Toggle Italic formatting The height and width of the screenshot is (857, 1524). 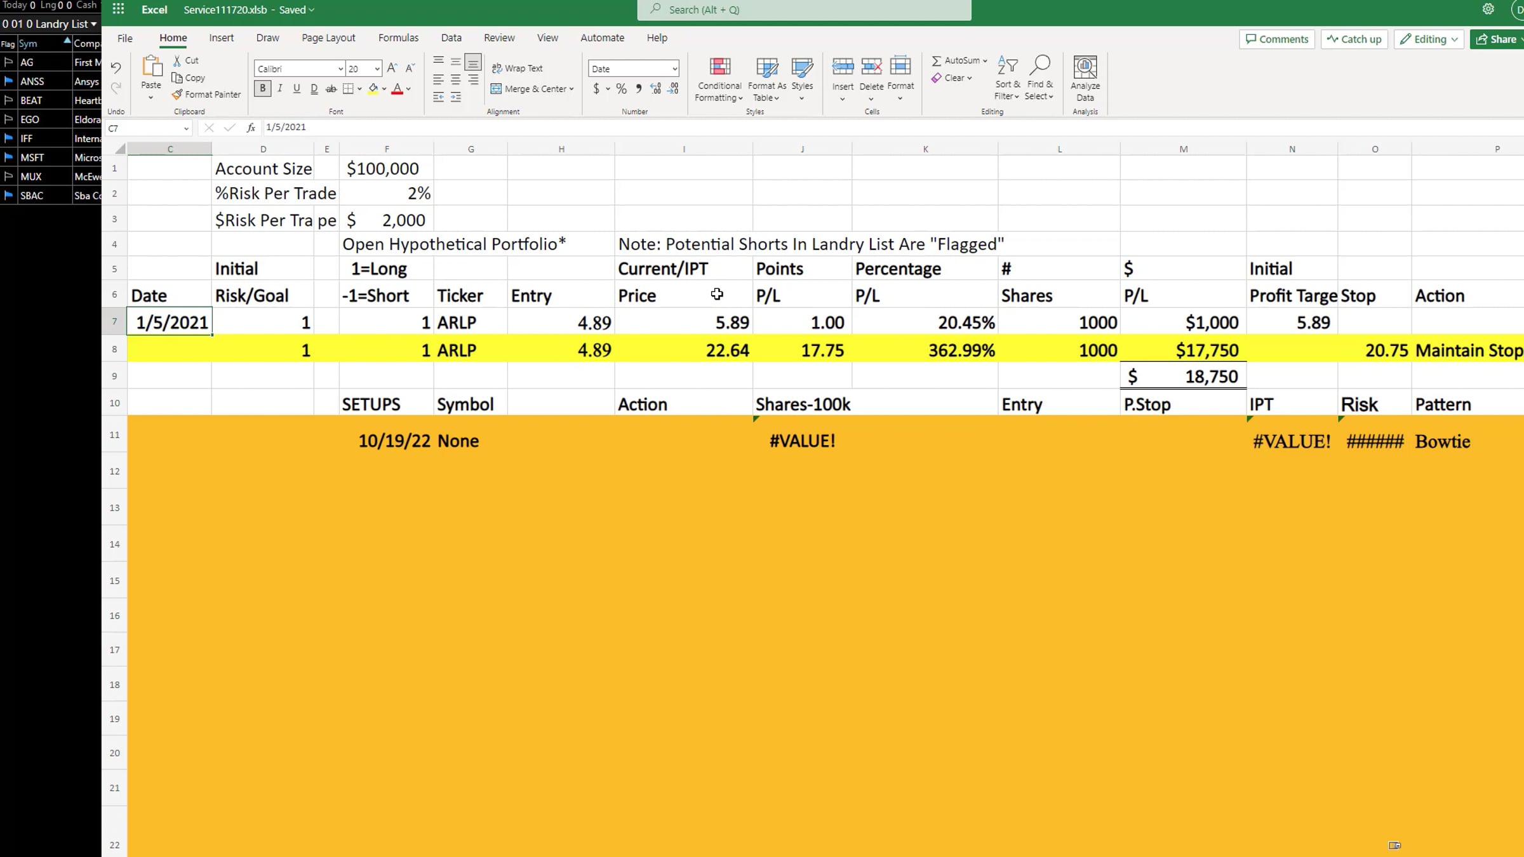point(279,89)
